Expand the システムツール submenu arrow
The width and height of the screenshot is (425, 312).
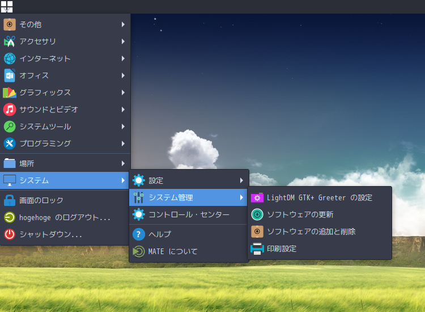pos(123,127)
